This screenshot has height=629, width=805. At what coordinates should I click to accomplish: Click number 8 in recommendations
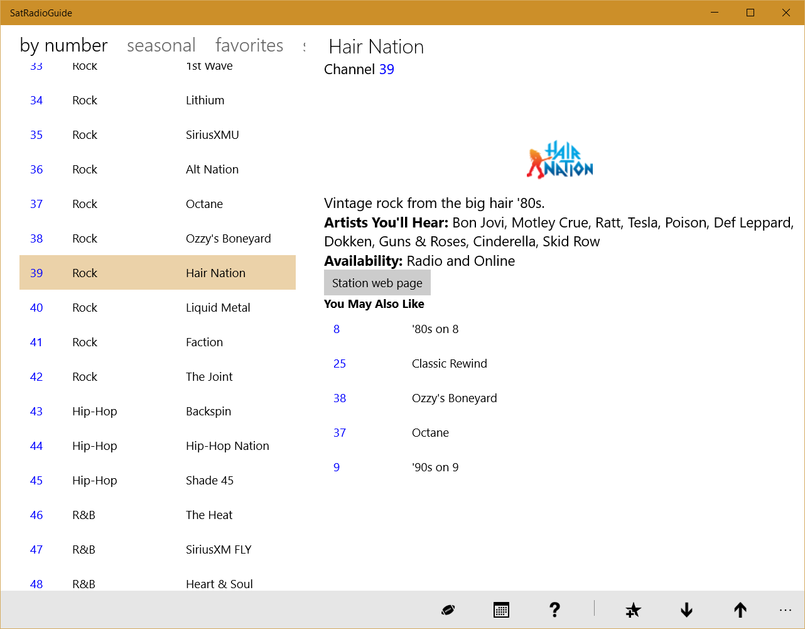coord(337,329)
